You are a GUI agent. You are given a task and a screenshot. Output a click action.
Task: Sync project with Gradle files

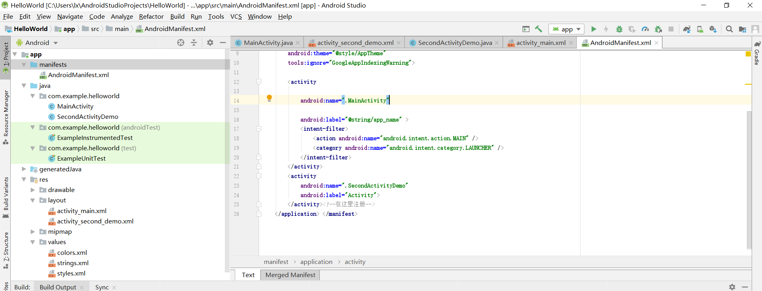(x=687, y=29)
